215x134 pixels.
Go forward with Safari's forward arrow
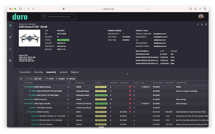point(33,9)
